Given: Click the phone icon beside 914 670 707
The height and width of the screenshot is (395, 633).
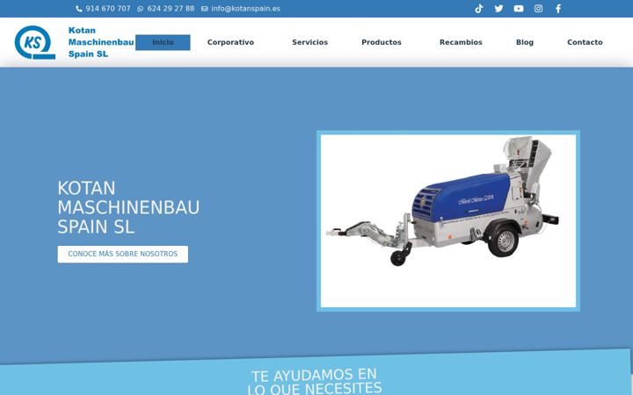Looking at the screenshot, I should point(79,9).
